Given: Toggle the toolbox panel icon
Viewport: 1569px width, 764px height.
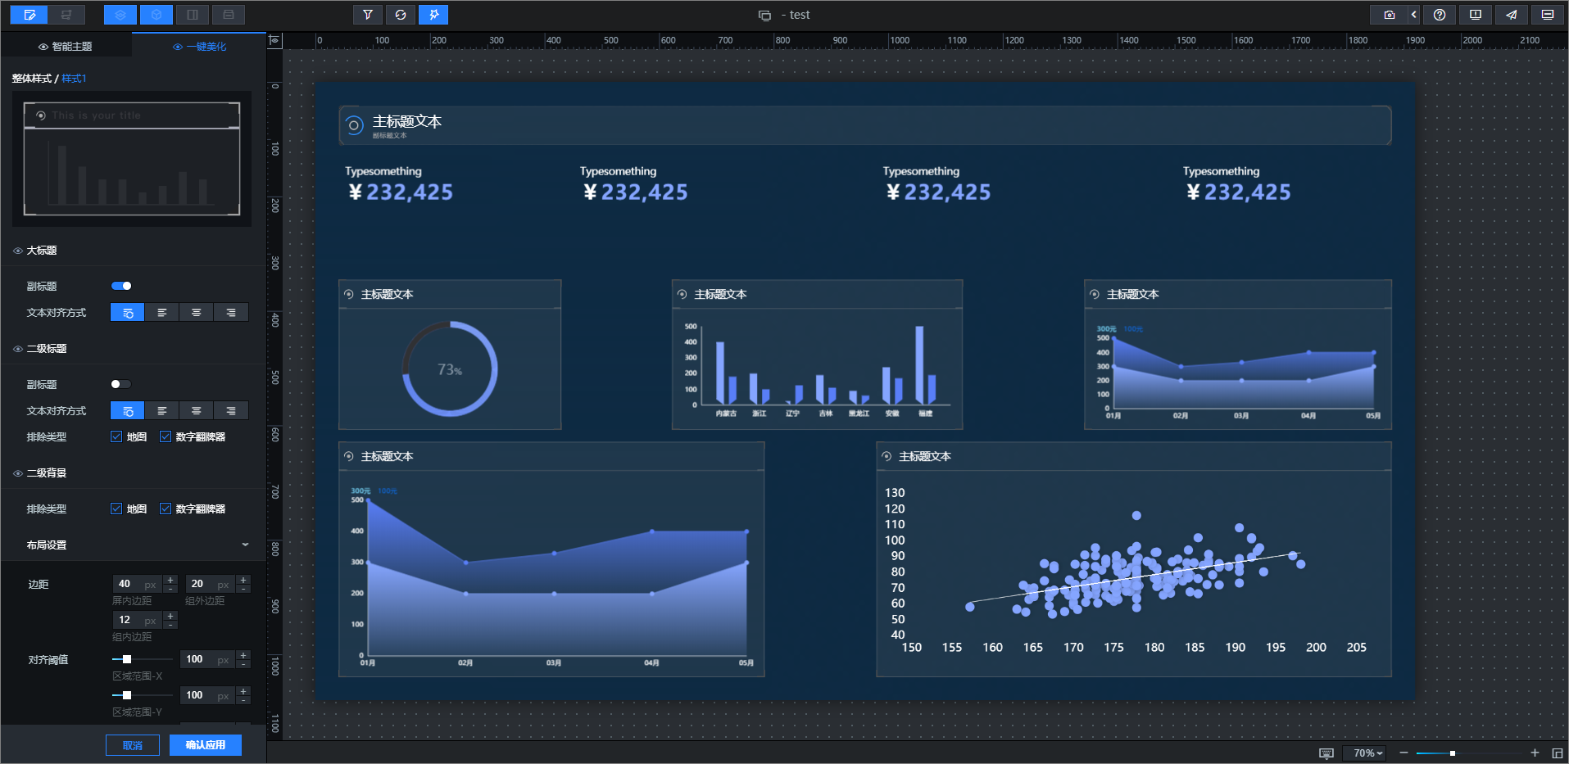Looking at the screenshot, I should click(229, 15).
